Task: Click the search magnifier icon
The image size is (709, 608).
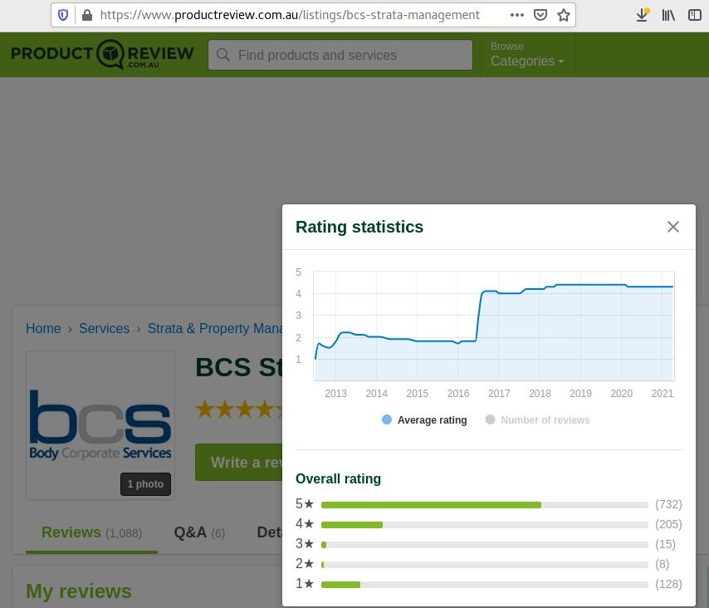Action: coord(223,55)
